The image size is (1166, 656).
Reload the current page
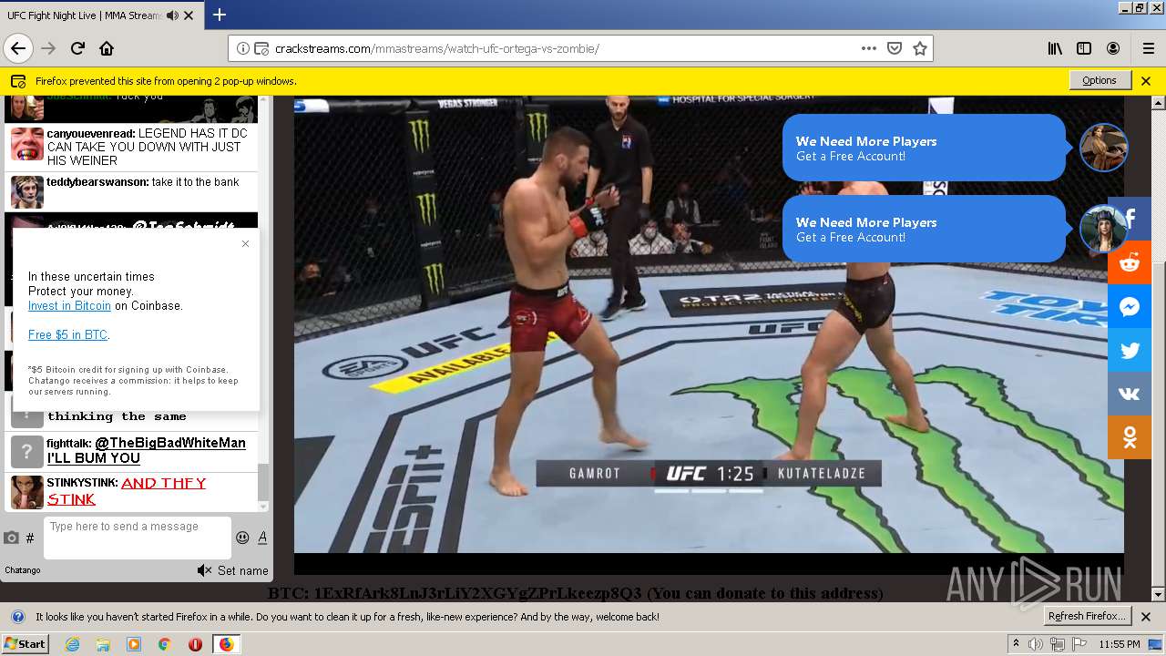[78, 48]
